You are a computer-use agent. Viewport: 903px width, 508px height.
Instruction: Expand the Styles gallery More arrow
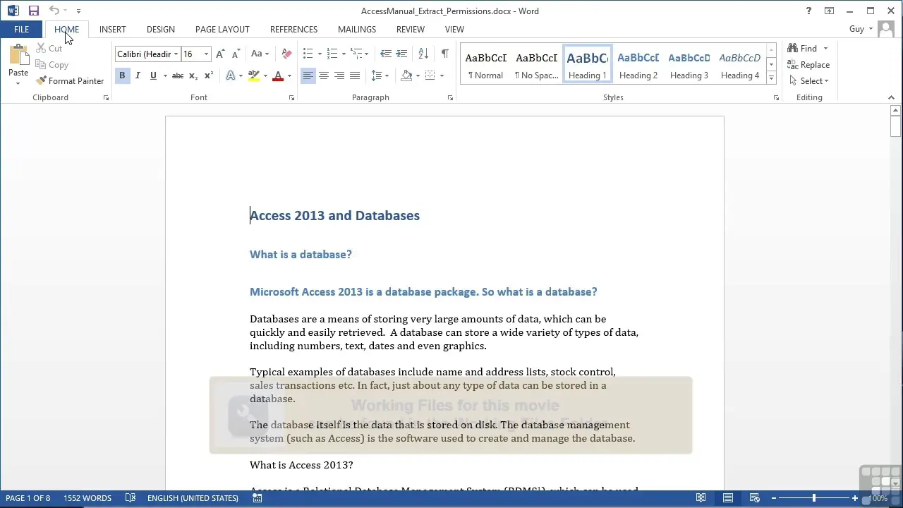click(771, 78)
